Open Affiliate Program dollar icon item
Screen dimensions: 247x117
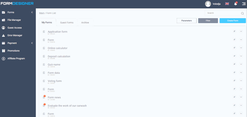tap(3, 59)
